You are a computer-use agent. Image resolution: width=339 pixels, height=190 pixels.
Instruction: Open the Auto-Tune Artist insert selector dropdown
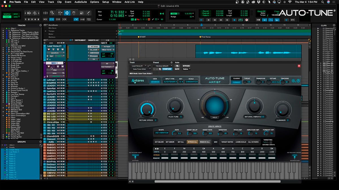coord(140,69)
